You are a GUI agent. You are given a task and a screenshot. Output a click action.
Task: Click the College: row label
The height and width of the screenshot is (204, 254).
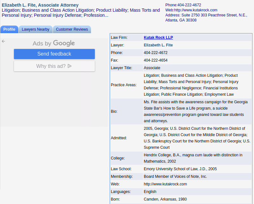point(118,158)
